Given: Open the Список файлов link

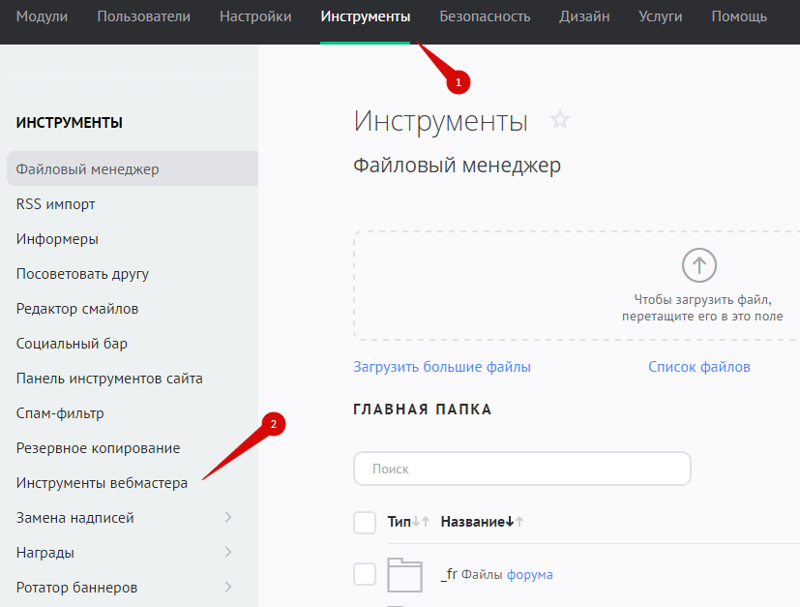Looking at the screenshot, I should [698, 367].
